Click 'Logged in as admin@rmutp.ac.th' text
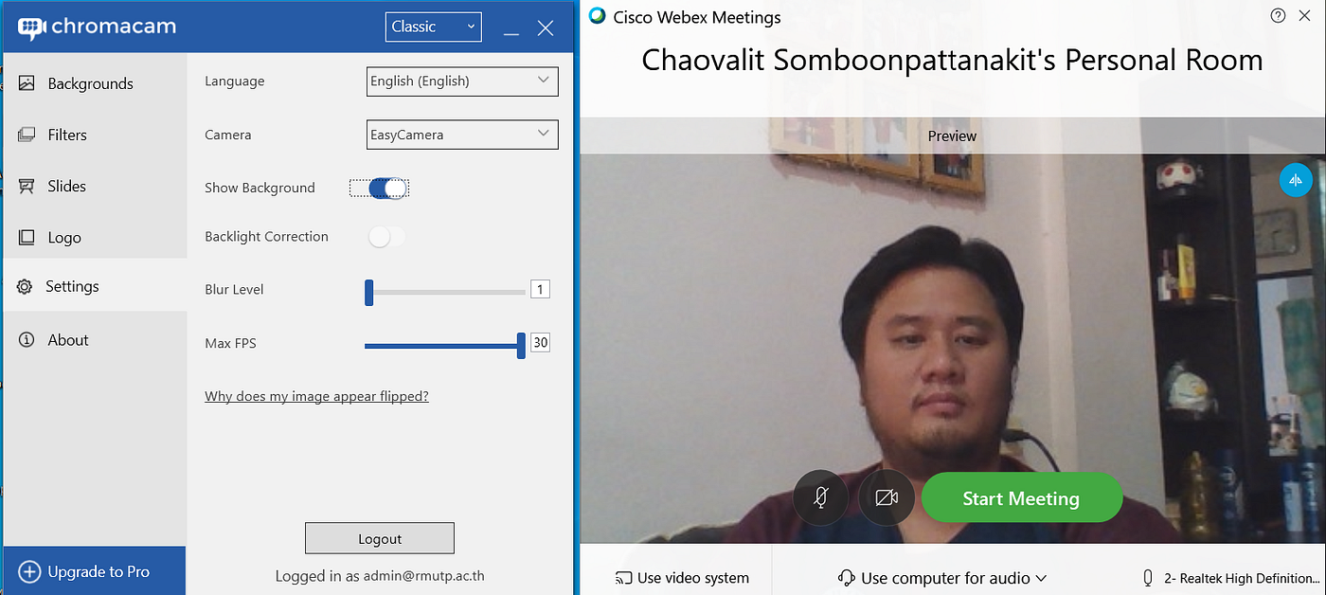The image size is (1326, 595). (380, 575)
